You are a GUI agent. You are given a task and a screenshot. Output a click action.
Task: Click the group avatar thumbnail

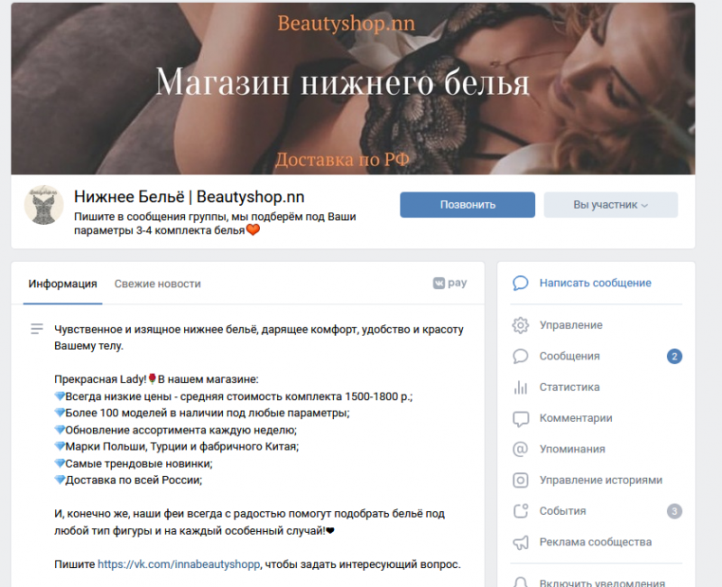[x=43, y=205]
